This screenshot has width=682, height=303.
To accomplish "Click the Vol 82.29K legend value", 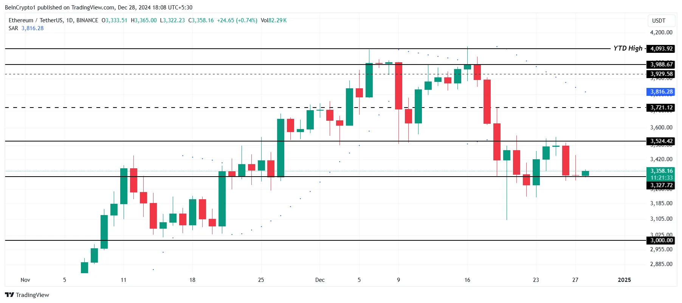I will 274,20.
